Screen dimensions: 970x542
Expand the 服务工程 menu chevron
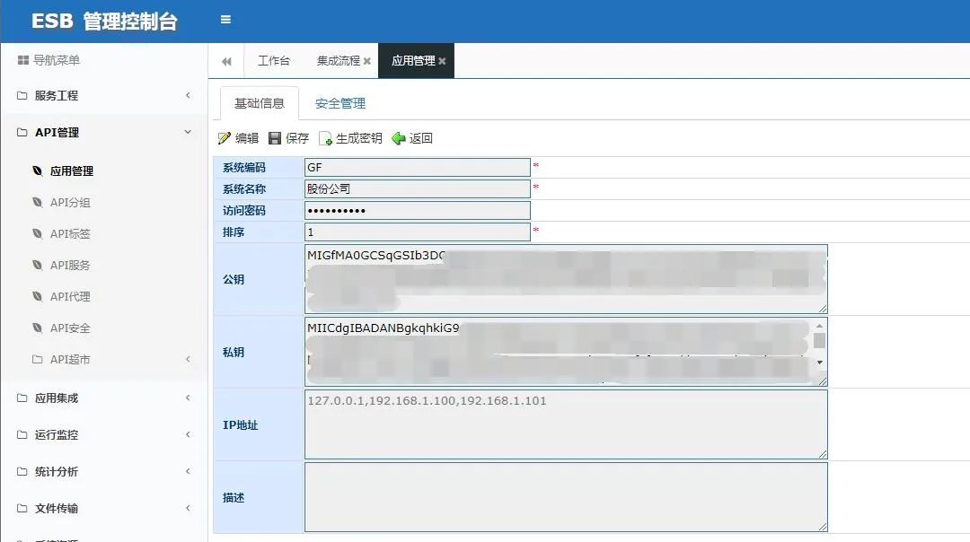[x=188, y=95]
